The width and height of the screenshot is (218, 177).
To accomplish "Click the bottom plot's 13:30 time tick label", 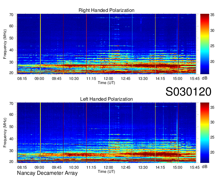I will pyautogui.click(x=143, y=167).
